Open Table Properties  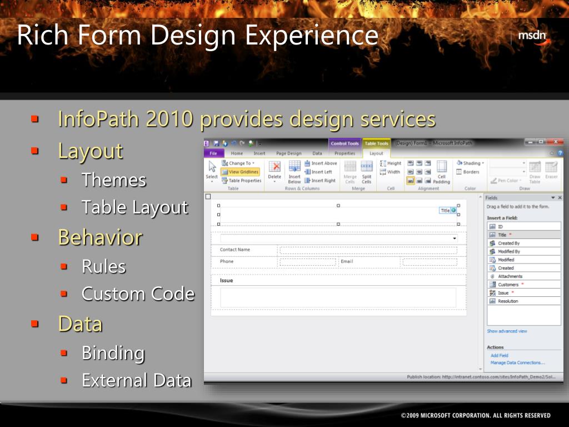coord(241,181)
